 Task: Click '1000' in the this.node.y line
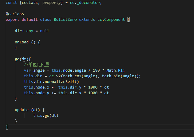pos(93,93)
